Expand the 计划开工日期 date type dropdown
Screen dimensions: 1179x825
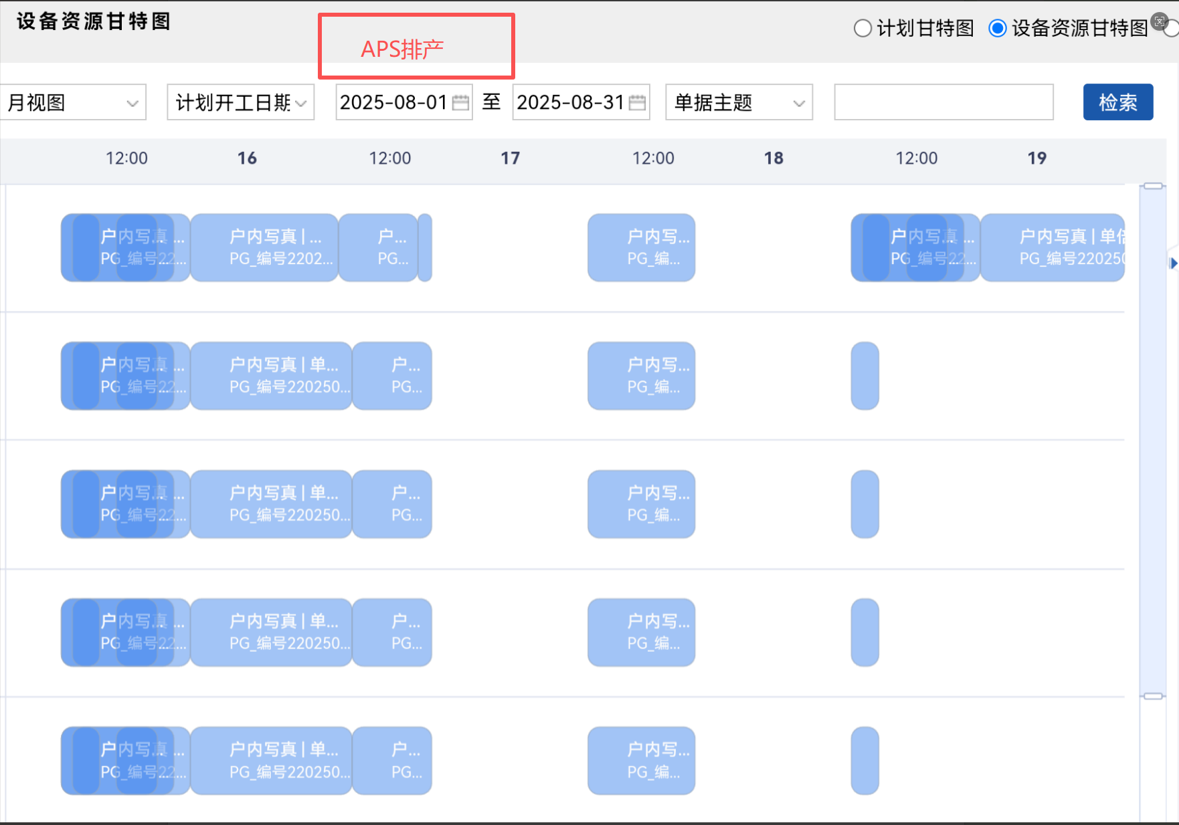240,102
